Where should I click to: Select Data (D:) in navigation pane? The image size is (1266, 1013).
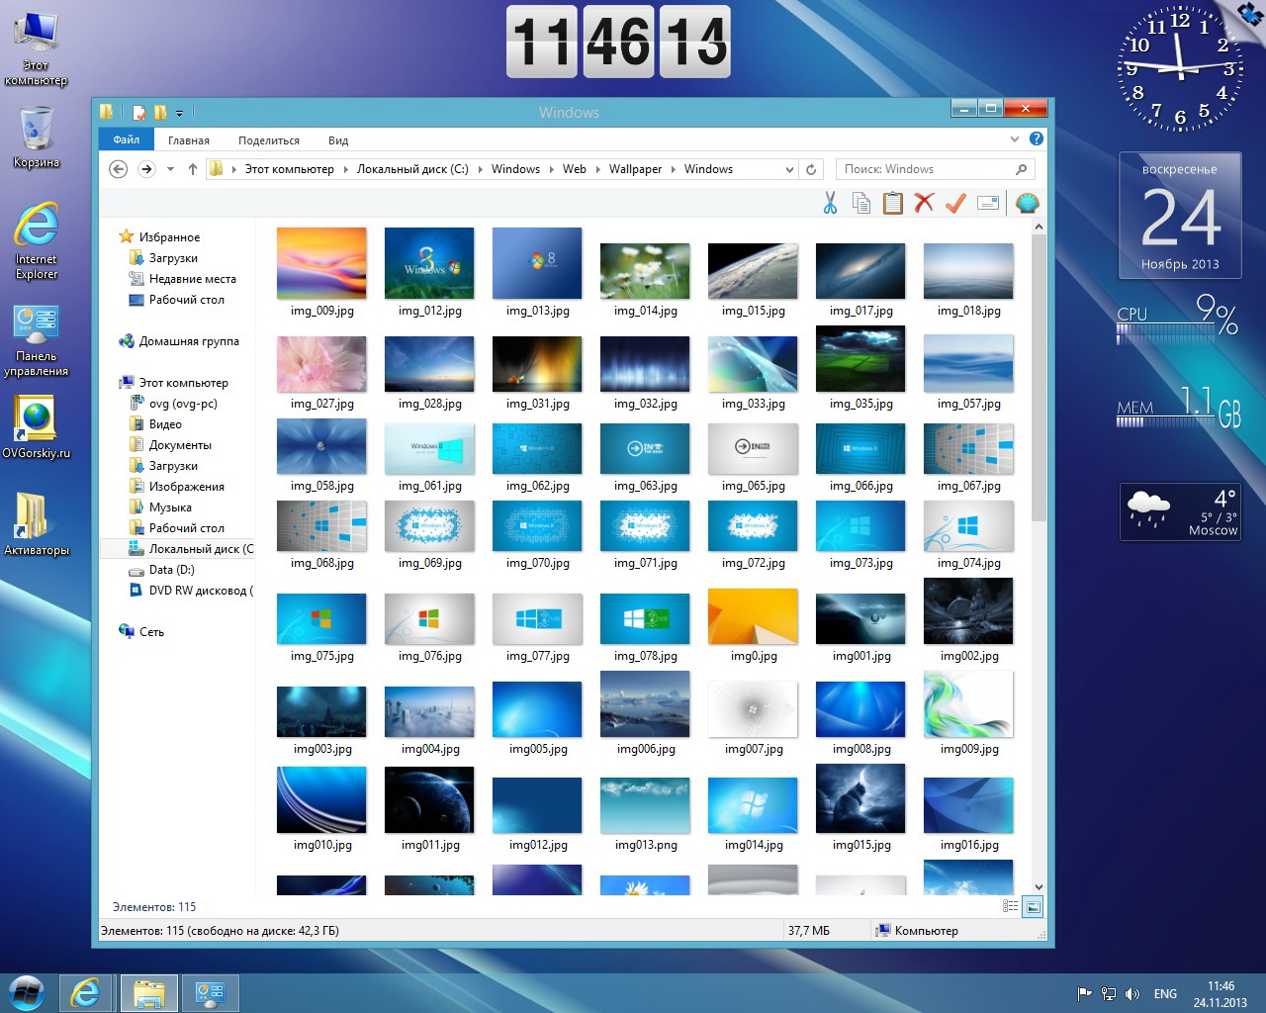[171, 570]
